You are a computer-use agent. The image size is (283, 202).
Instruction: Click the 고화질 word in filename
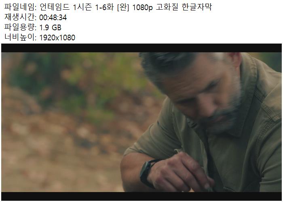tap(167, 7)
